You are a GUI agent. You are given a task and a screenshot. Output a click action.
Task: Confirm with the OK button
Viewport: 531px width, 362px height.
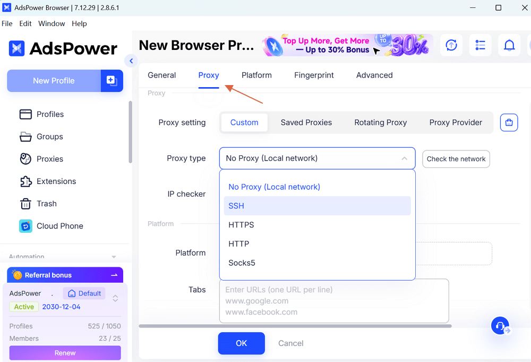[x=242, y=343]
